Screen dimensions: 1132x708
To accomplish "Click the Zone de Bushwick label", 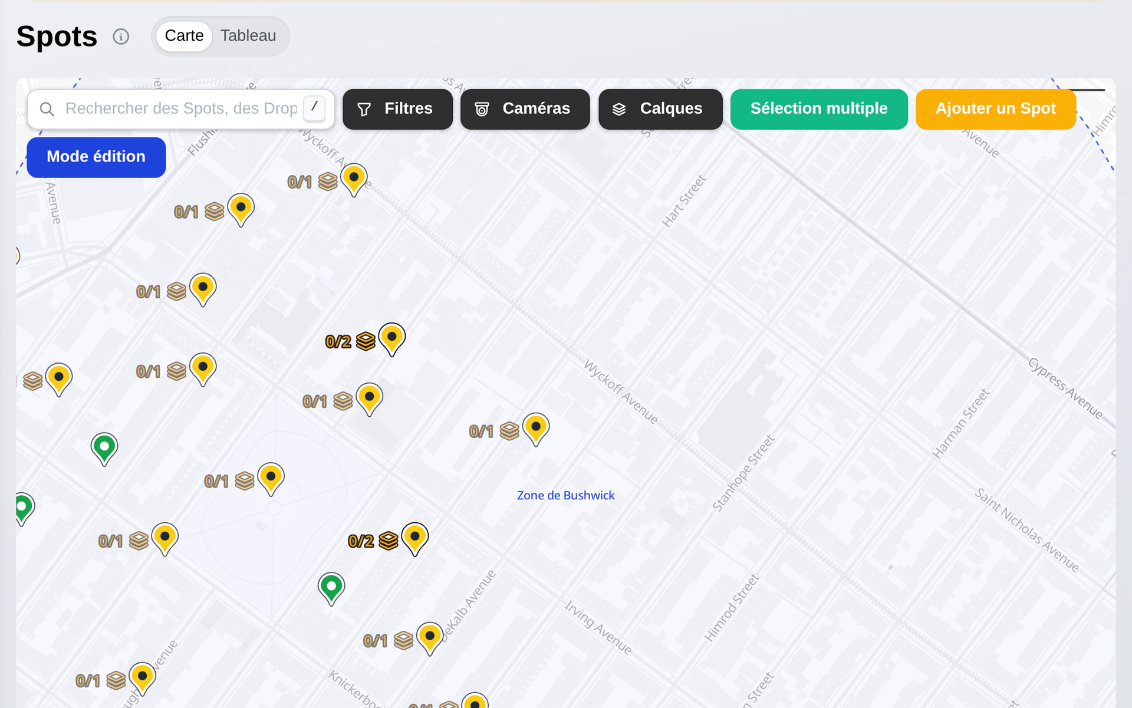I will point(565,496).
